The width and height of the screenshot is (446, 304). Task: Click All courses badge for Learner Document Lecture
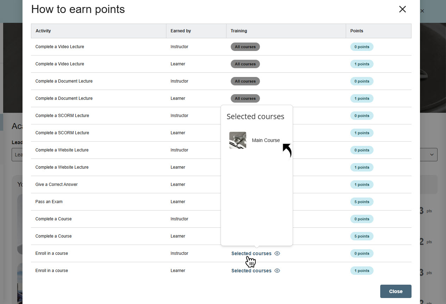point(245,98)
